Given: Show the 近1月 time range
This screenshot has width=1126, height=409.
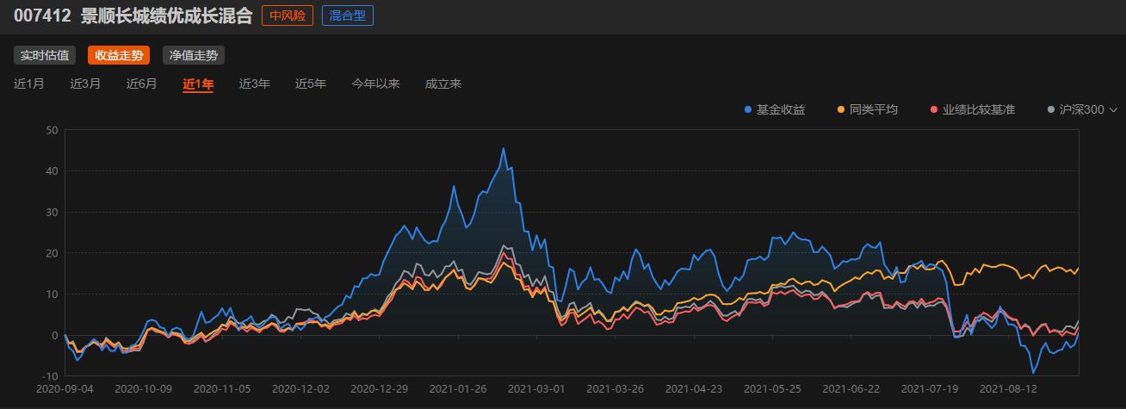Looking at the screenshot, I should pos(29,84).
